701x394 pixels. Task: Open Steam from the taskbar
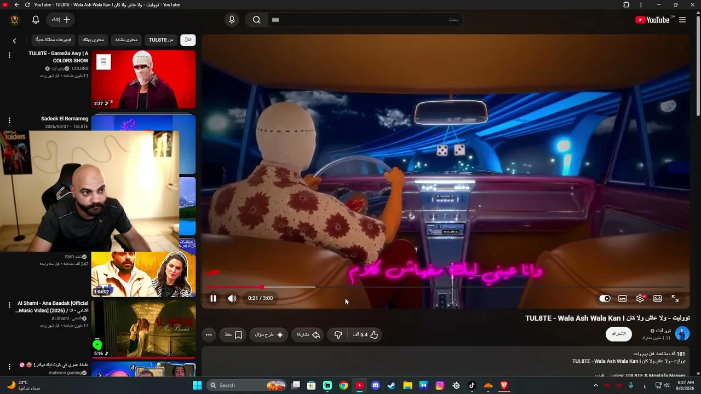tap(392, 385)
